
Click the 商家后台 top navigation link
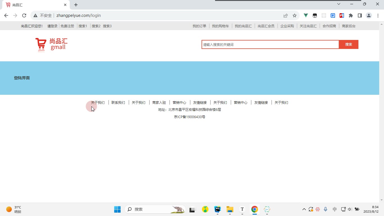click(x=349, y=26)
